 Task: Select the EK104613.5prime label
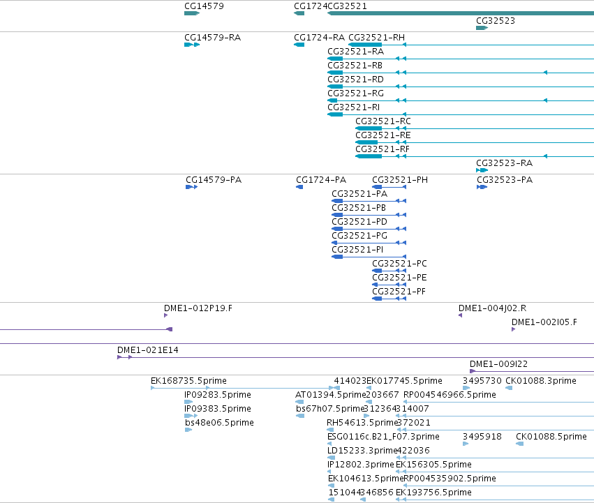[366, 479]
